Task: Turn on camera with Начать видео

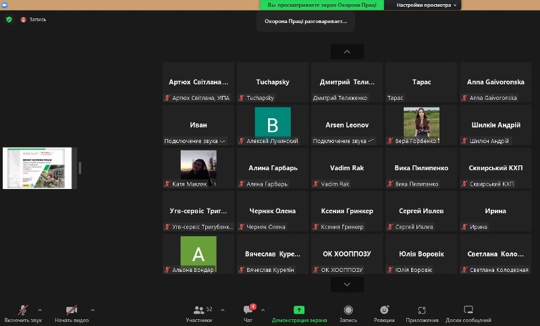Action: point(72,313)
